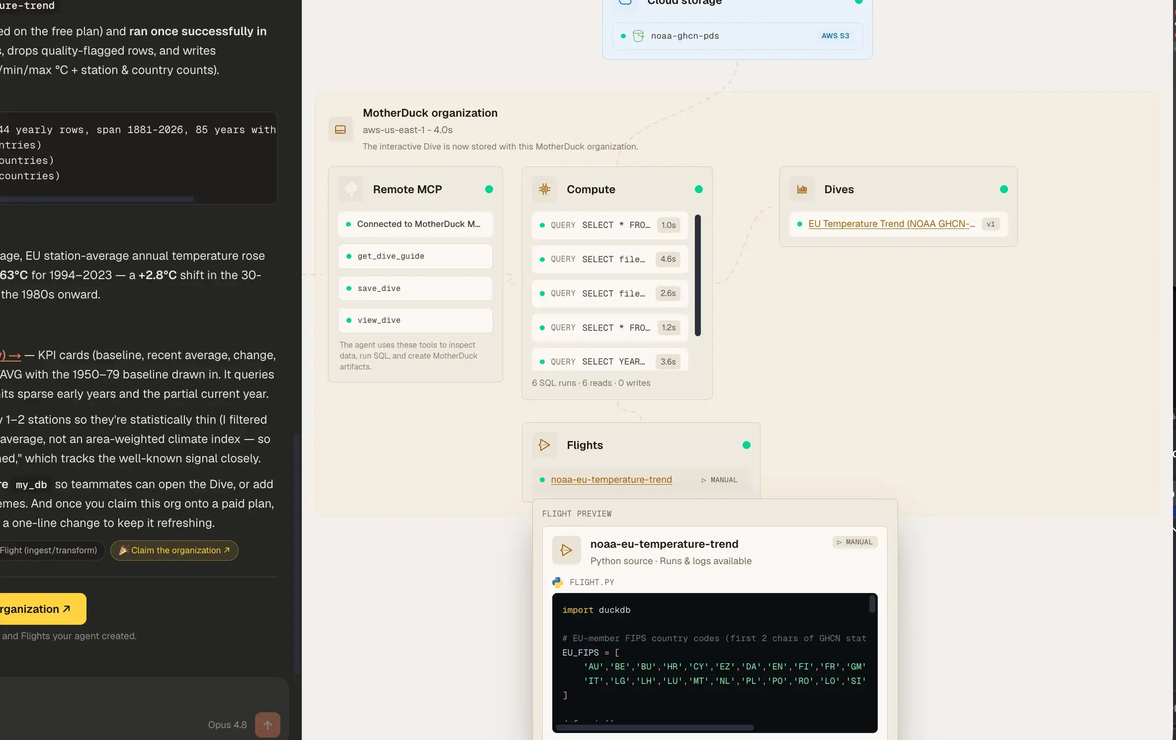
Task: Click the AWS S3 badge
Action: click(x=836, y=36)
